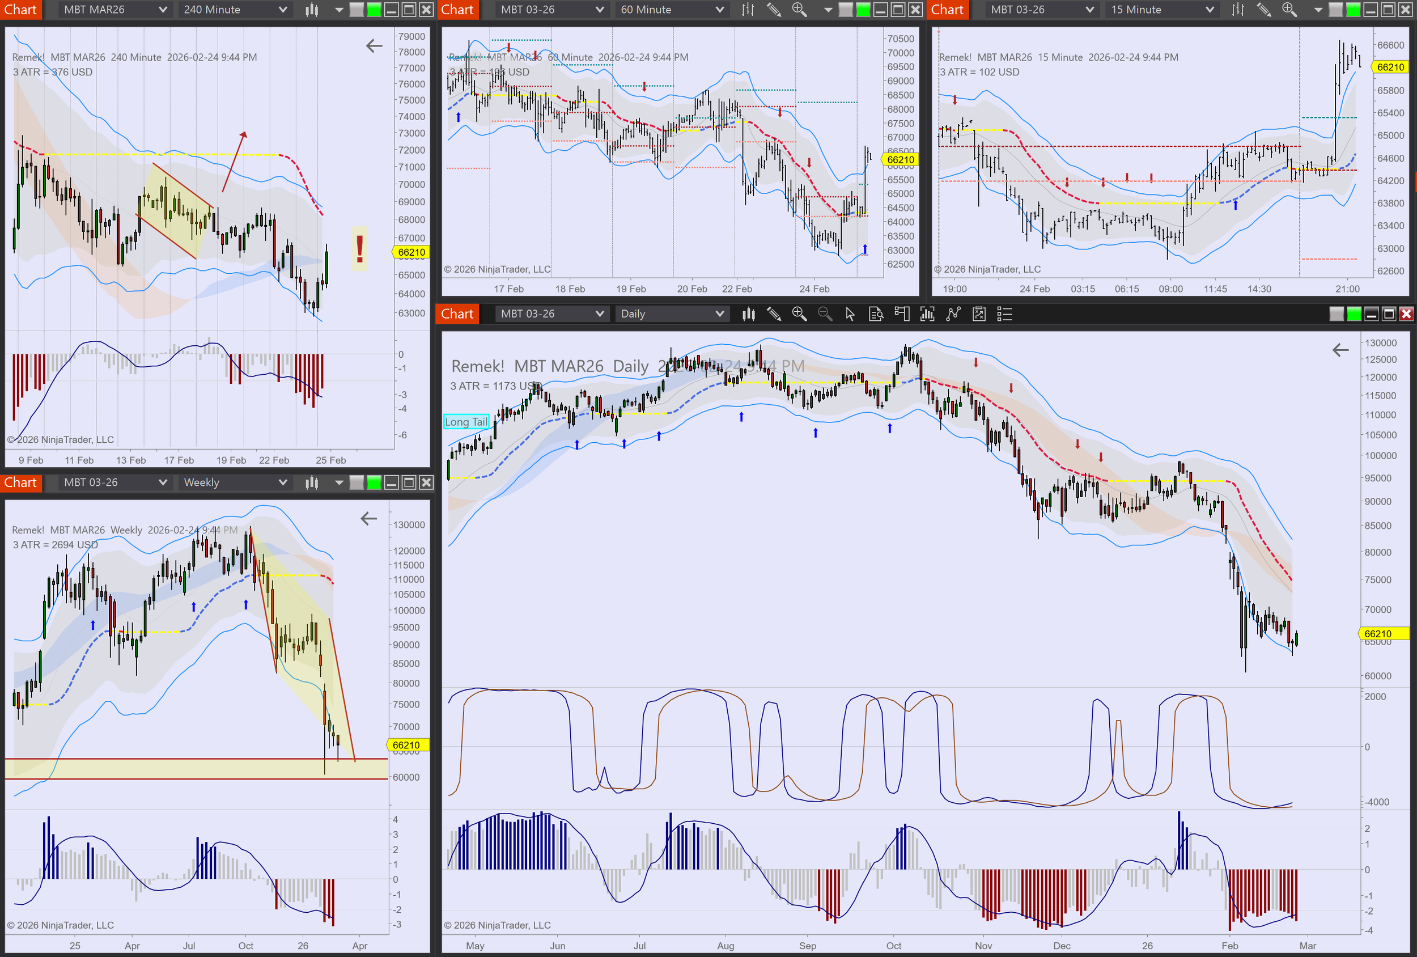1417x957 pixels.
Task: Click zoom out magnifier on Daily chart
Action: pos(824,314)
